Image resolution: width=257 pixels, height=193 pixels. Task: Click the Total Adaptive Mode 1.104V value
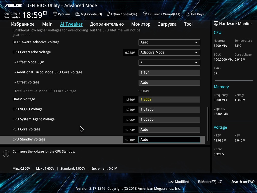tap(144, 91)
